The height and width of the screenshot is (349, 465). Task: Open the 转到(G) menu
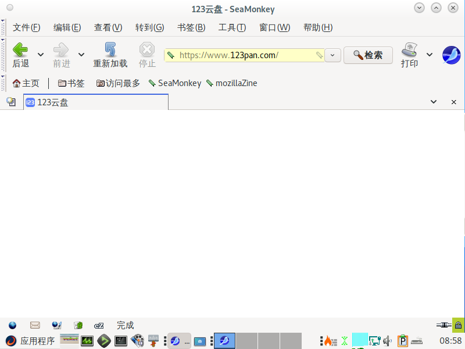coord(149,27)
